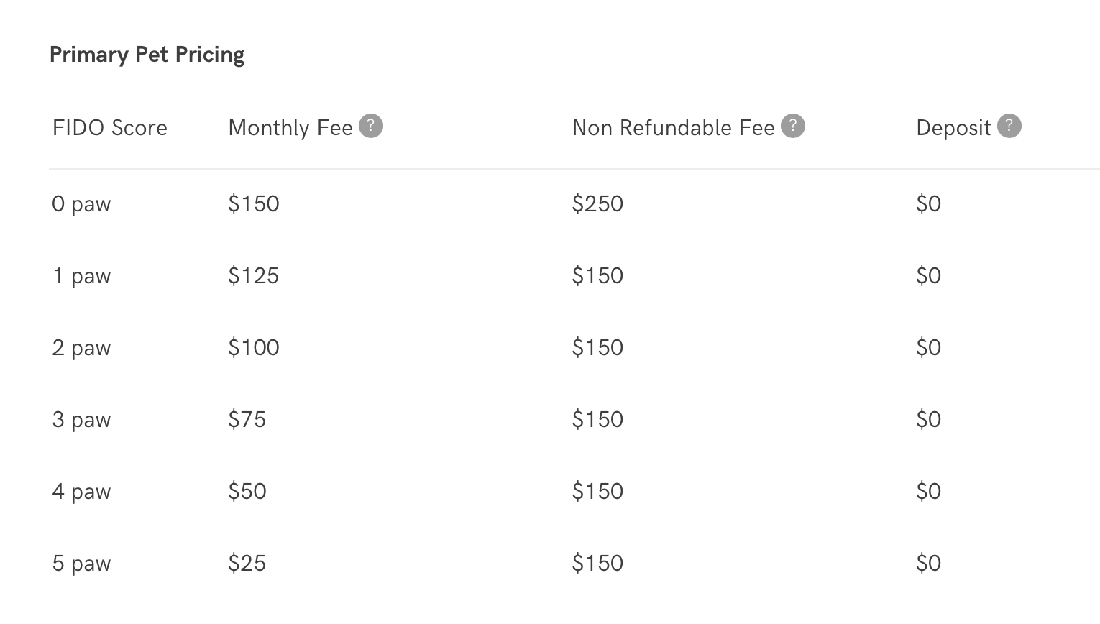The image size is (1100, 624).
Task: Select the 1 paw row label
Action: click(81, 276)
